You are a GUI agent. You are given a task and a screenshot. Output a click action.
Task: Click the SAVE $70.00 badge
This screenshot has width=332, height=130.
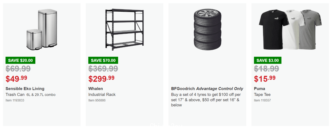click(103, 60)
